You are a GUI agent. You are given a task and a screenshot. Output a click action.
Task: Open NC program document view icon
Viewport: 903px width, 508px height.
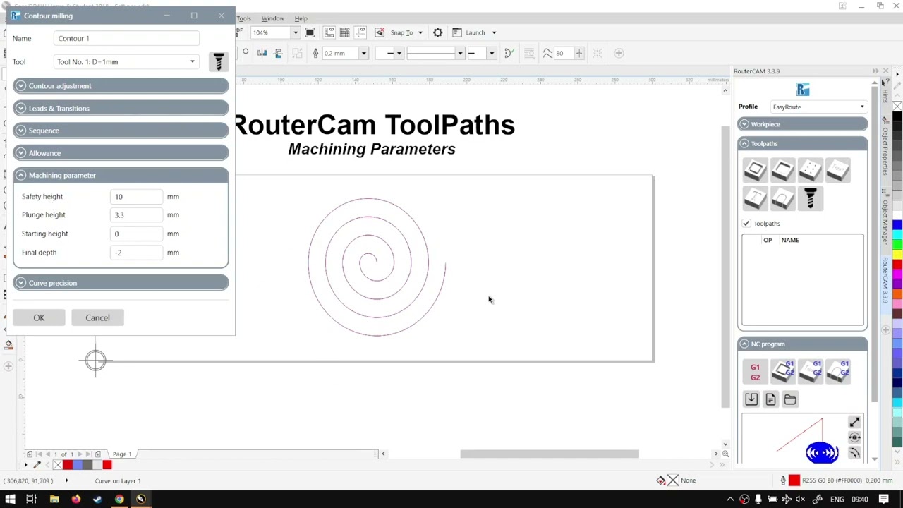click(770, 399)
